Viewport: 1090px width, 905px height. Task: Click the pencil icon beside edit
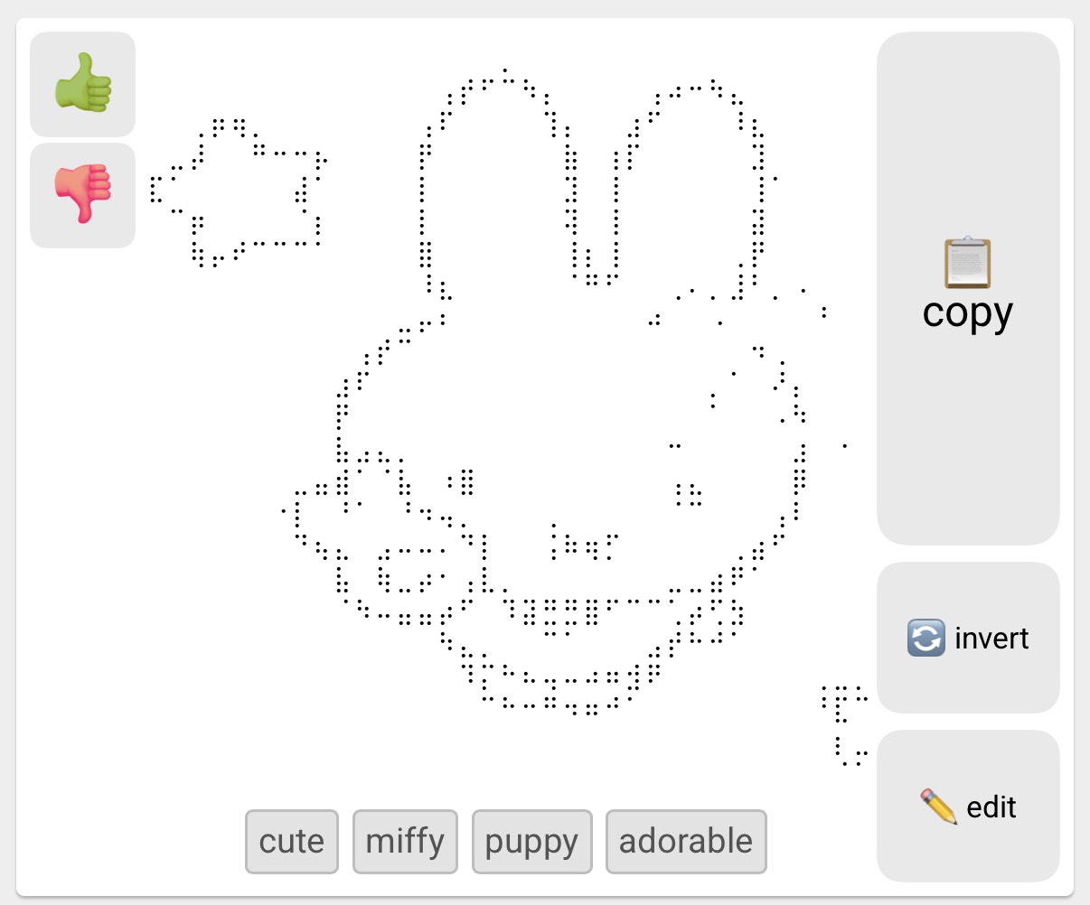939,807
